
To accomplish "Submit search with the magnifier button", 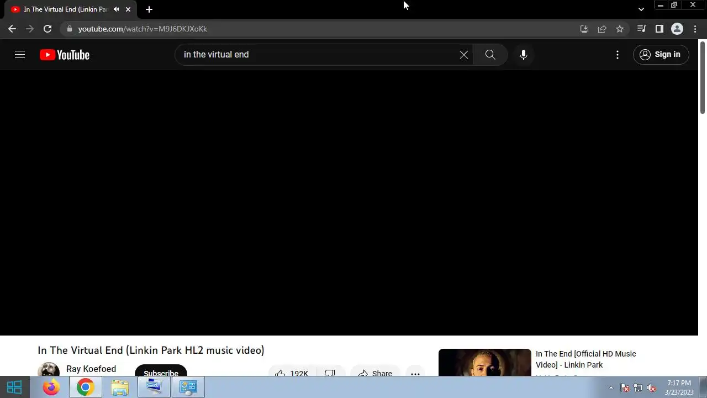I will (x=490, y=54).
